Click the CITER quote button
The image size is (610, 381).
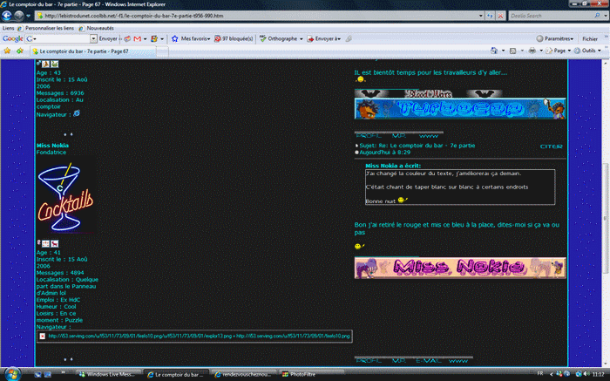[552, 146]
